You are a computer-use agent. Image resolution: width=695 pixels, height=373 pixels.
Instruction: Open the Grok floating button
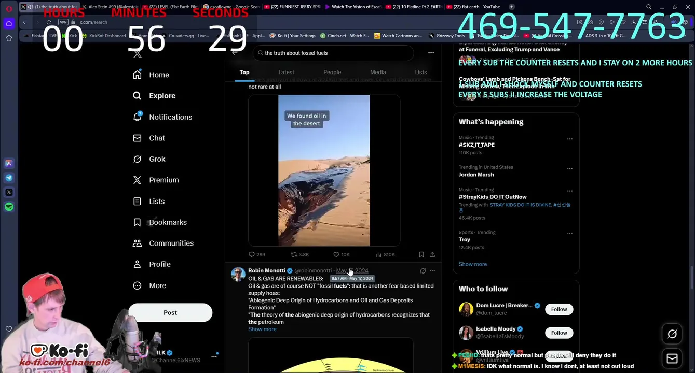pos(672,334)
